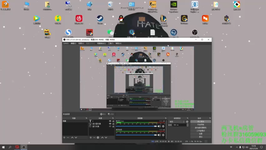Select the display capture source row
The image size is (266, 150).
click(x=101, y=124)
